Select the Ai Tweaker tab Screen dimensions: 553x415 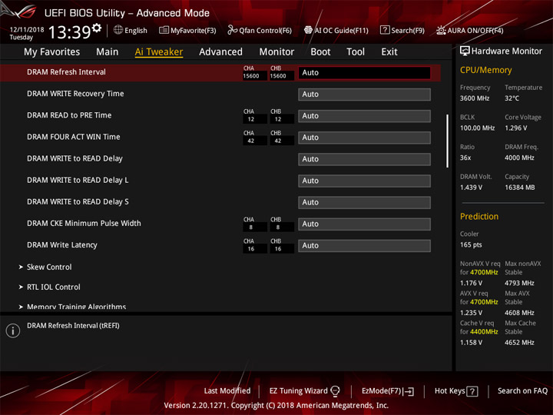point(159,52)
